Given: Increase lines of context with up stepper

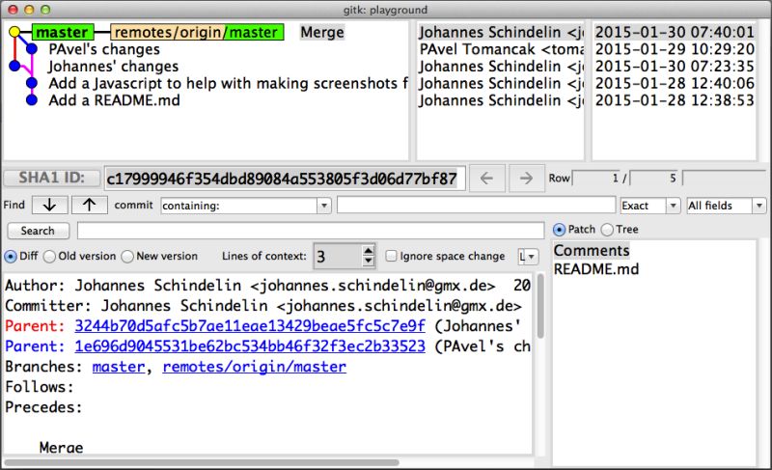Looking at the screenshot, I should [x=368, y=251].
